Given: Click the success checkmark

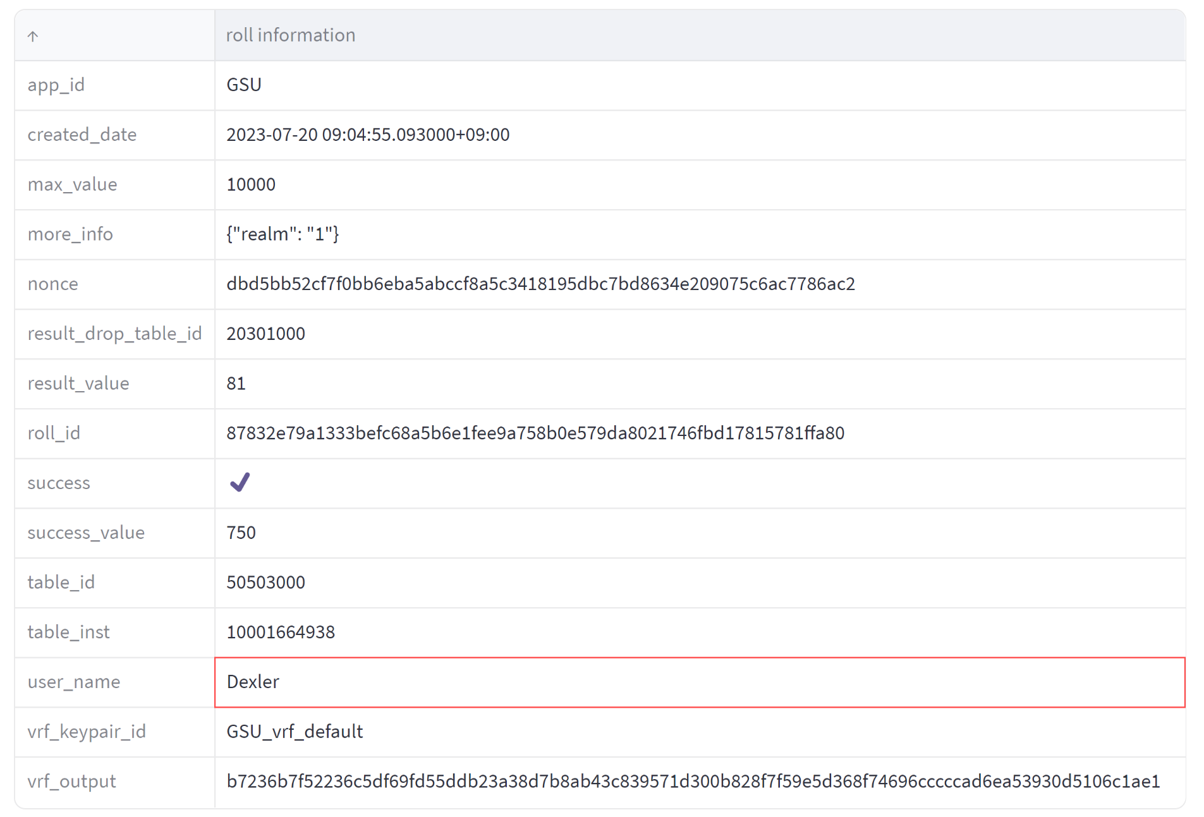Looking at the screenshot, I should tap(240, 483).
